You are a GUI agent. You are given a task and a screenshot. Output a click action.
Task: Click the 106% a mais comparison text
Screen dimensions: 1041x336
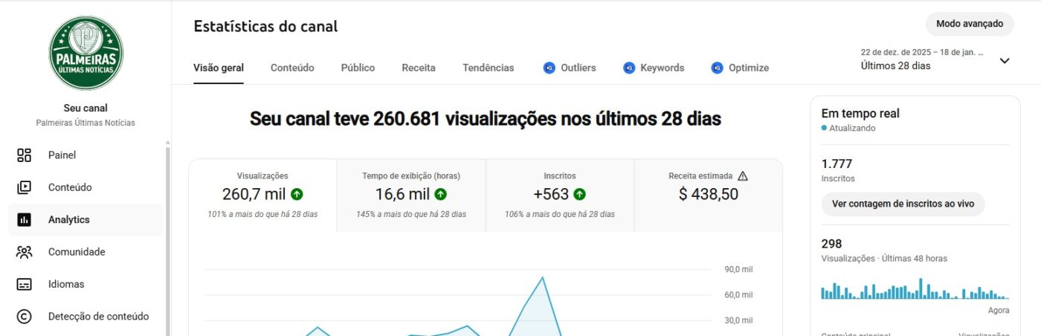[x=560, y=214]
